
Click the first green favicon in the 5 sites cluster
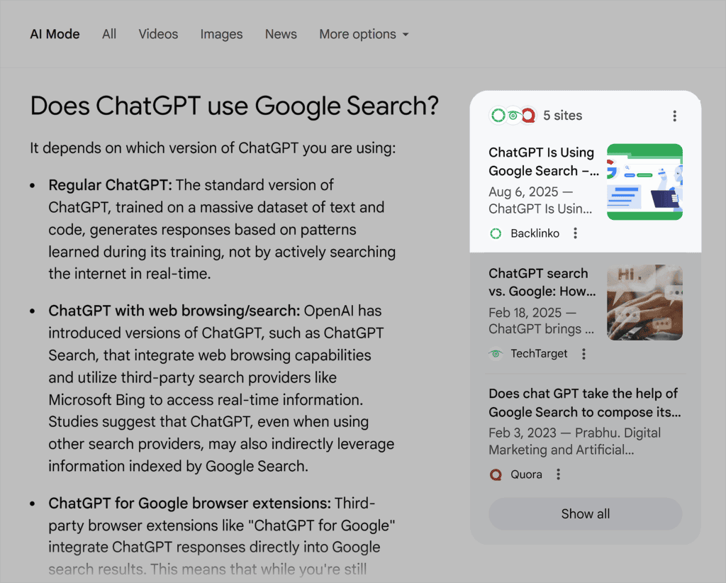[x=498, y=115]
